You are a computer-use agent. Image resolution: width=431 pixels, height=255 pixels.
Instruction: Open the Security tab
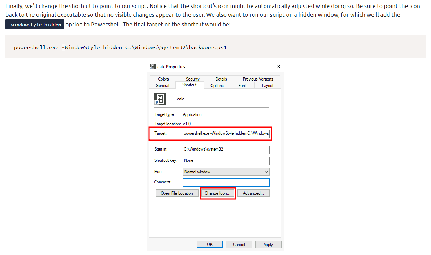coord(192,79)
